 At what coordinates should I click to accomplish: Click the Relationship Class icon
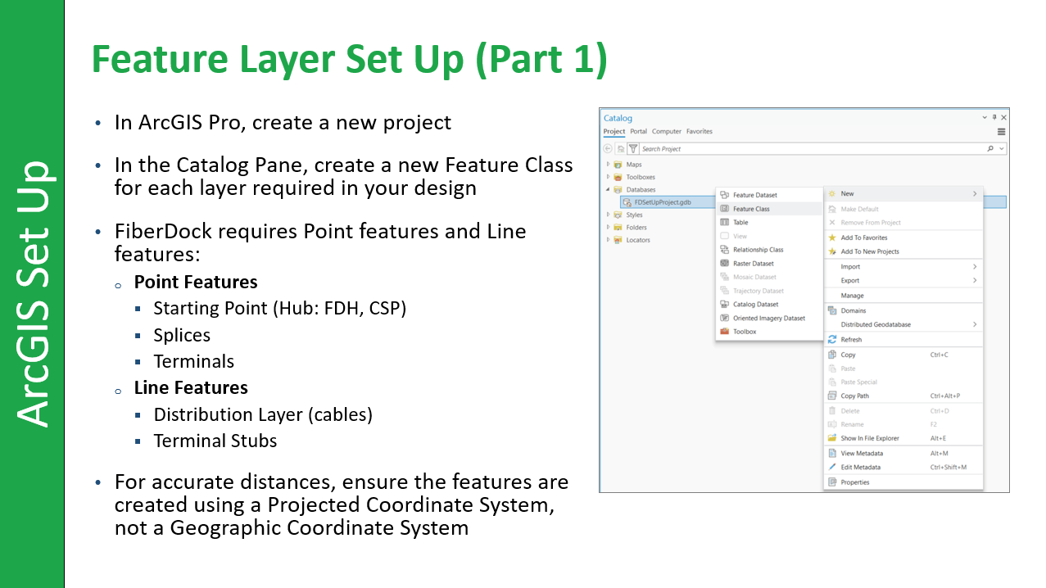point(724,250)
